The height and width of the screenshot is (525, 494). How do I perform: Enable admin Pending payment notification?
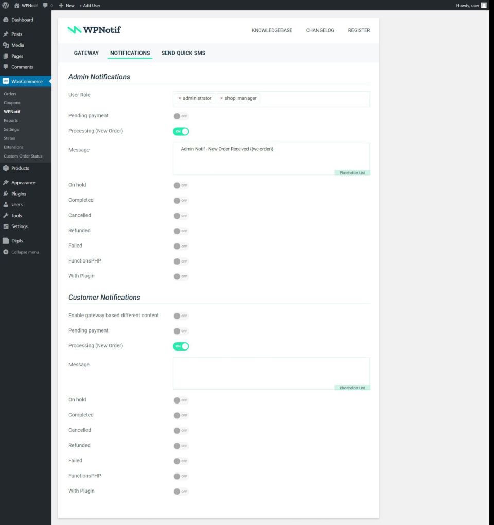click(181, 116)
